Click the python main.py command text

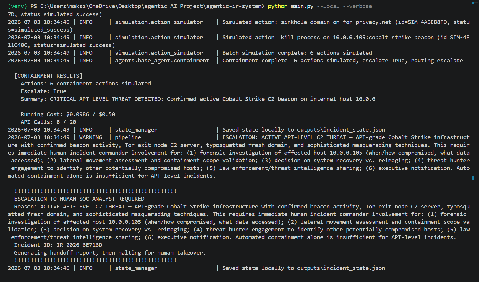pyautogui.click(x=290, y=6)
